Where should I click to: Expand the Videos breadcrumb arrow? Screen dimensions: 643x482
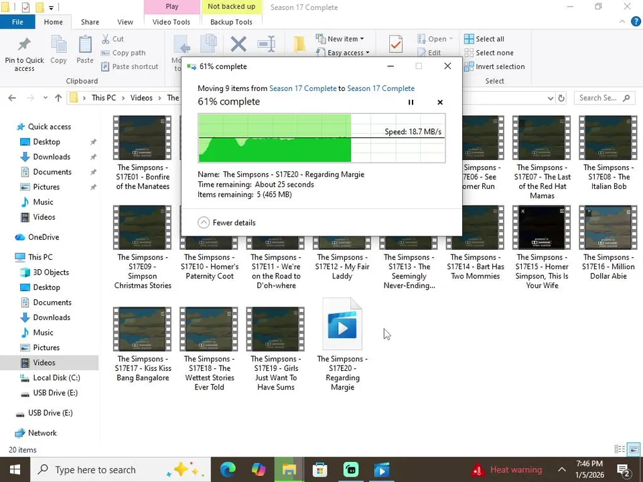click(160, 98)
